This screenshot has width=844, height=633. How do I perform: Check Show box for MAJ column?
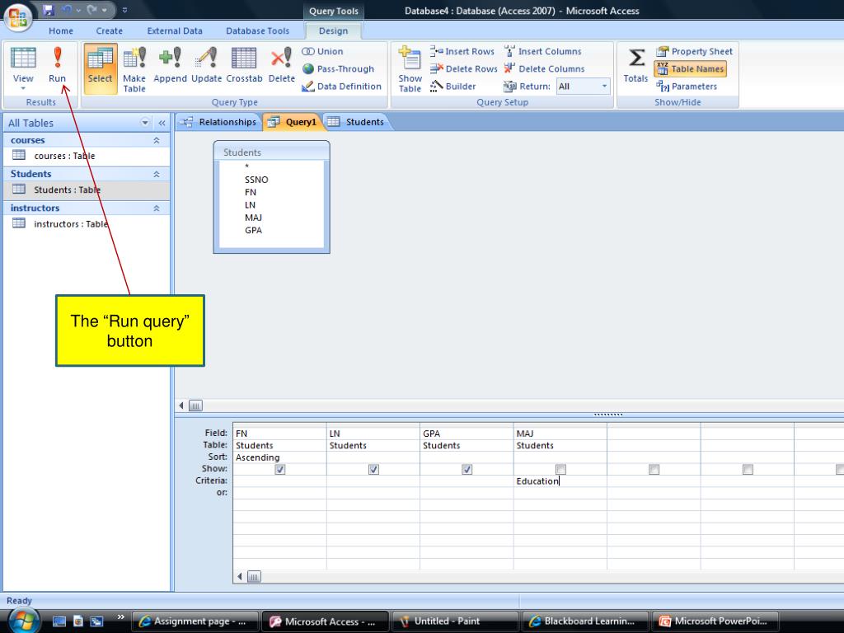tap(560, 469)
